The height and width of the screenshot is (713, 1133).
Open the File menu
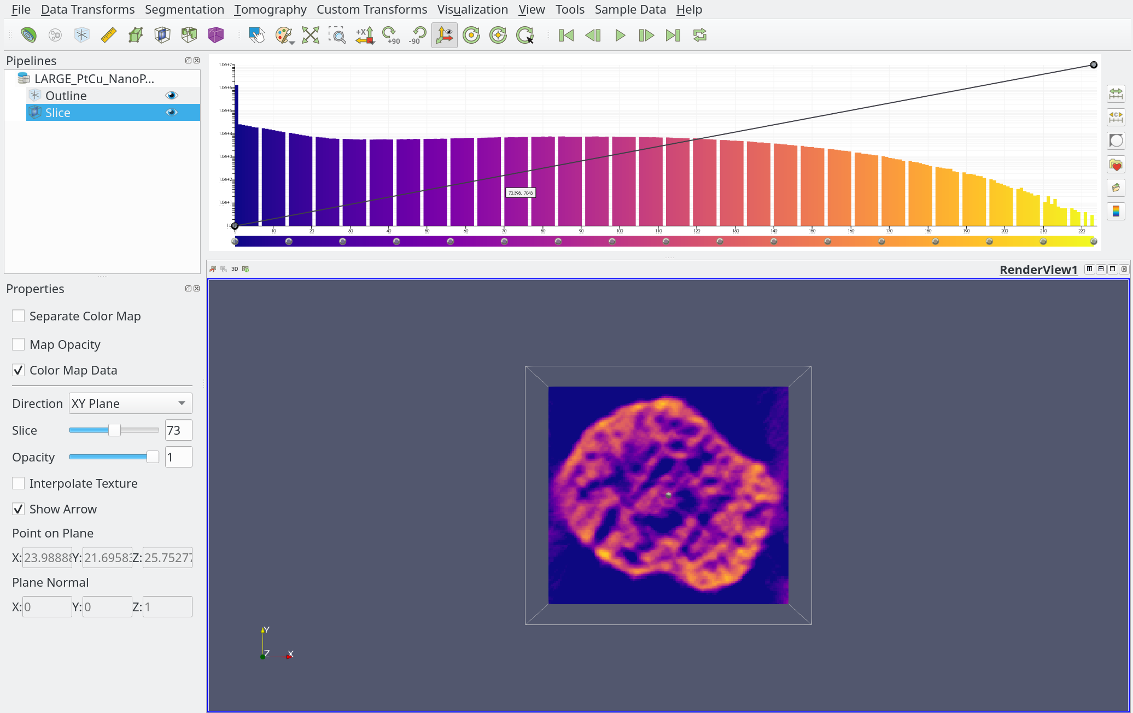[x=21, y=9]
